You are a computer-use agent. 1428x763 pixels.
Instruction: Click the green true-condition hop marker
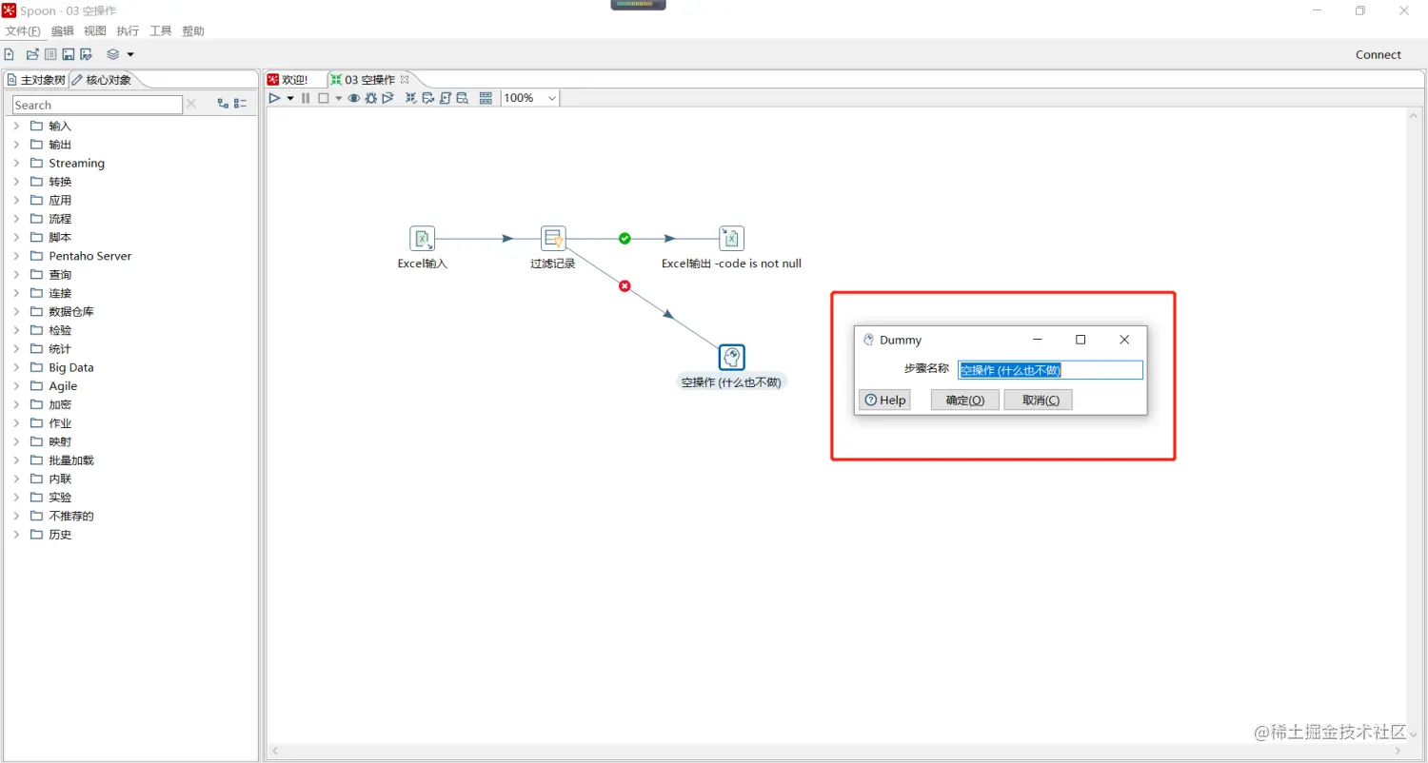click(625, 239)
